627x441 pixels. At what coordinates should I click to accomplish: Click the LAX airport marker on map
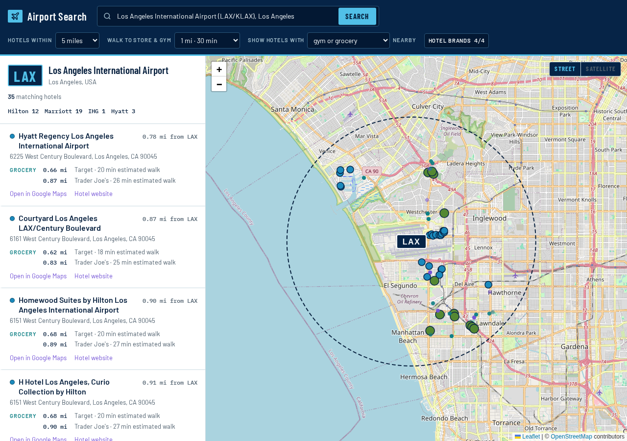pyautogui.click(x=411, y=242)
